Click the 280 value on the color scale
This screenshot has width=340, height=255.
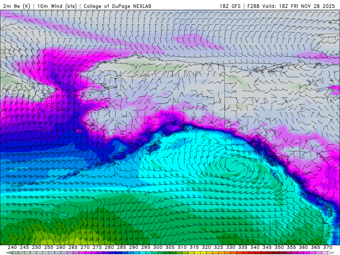[x=109, y=247]
